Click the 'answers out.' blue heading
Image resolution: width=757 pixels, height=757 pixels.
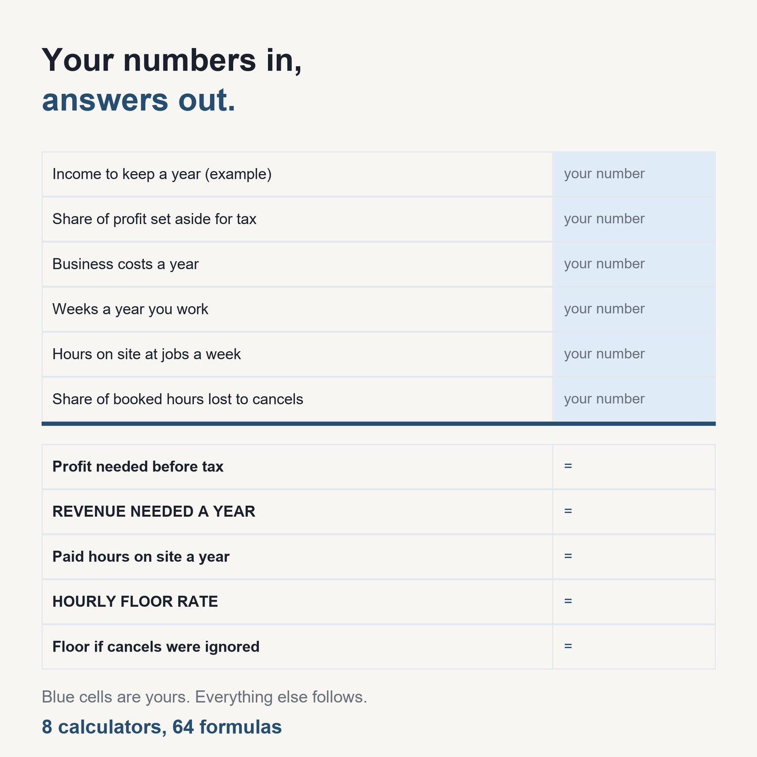[x=139, y=100]
